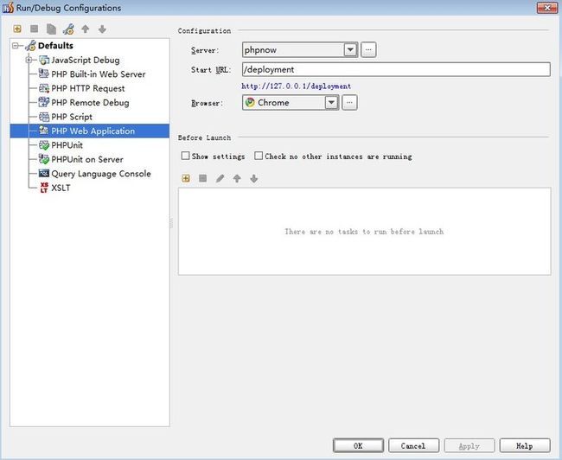Click the PhpStorm icon in the title bar
The width and height of the screenshot is (562, 460).
9,8
